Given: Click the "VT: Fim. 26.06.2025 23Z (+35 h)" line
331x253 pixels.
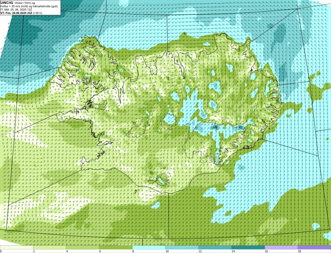Looking at the screenshot, I should 21,13.
